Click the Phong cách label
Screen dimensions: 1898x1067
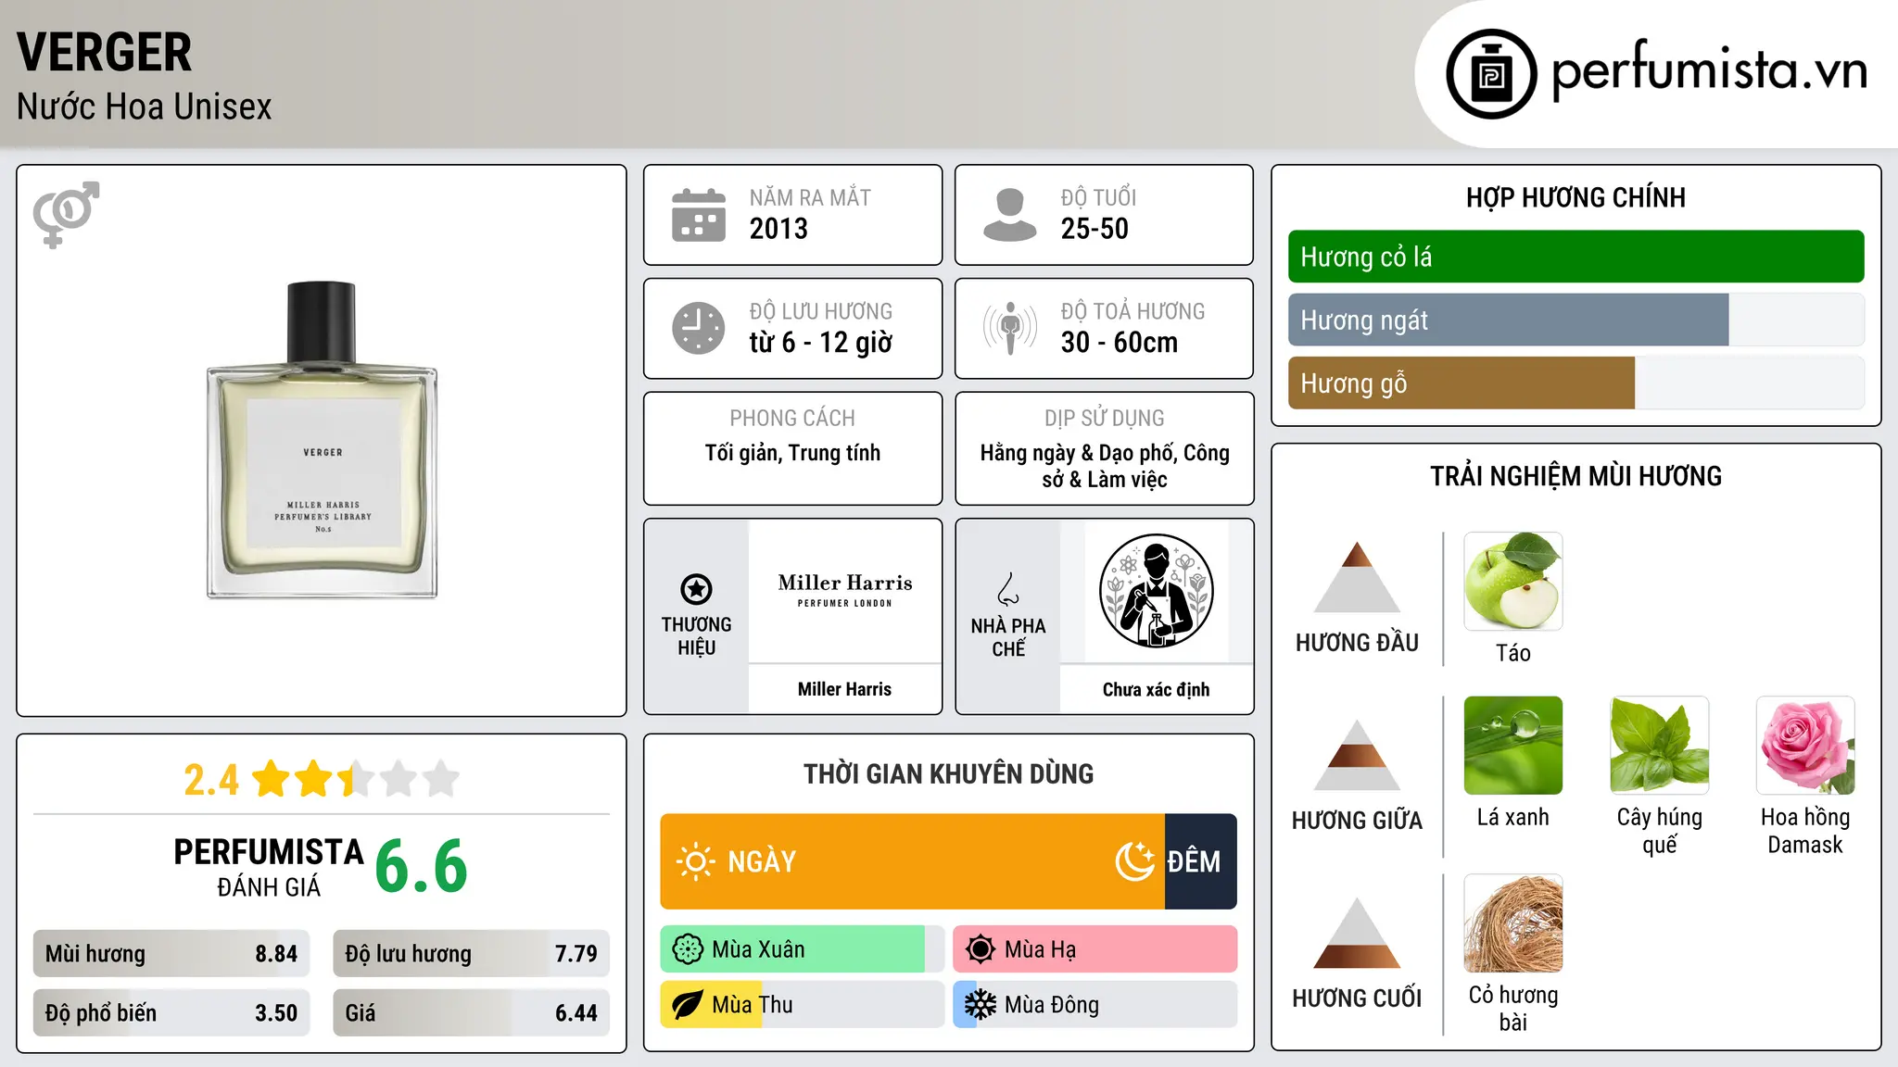pos(792,419)
